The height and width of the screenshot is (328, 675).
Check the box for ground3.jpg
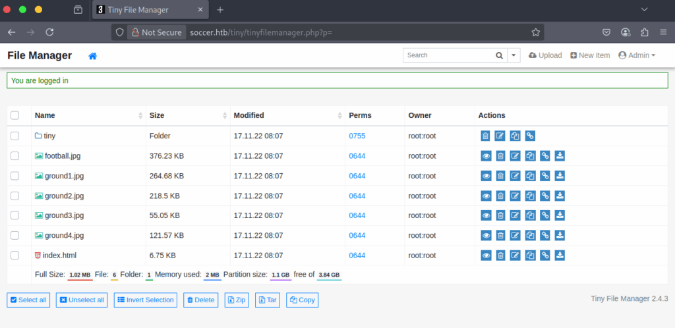pyautogui.click(x=15, y=216)
